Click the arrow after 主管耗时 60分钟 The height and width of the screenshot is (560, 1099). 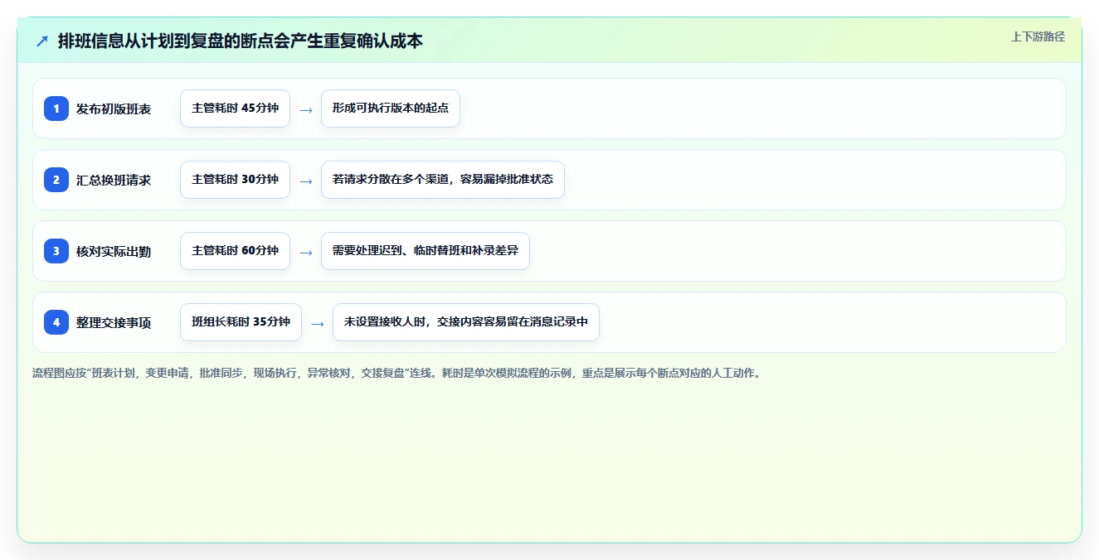tap(306, 252)
